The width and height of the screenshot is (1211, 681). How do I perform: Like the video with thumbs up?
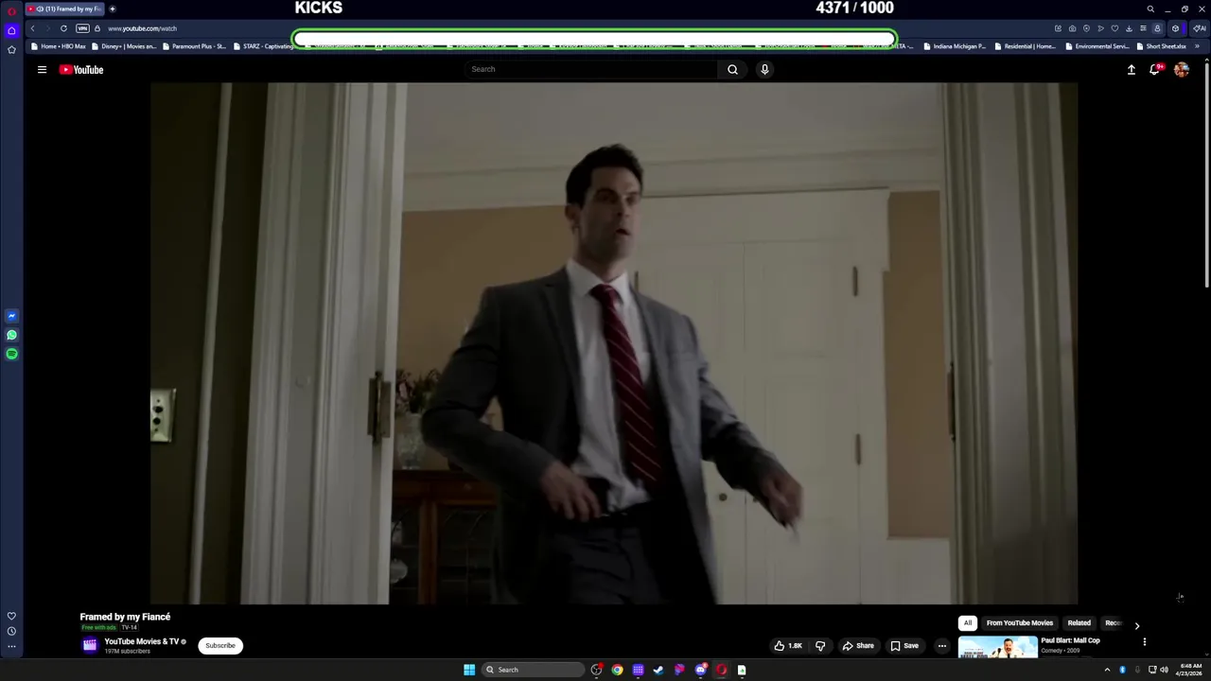(x=787, y=646)
